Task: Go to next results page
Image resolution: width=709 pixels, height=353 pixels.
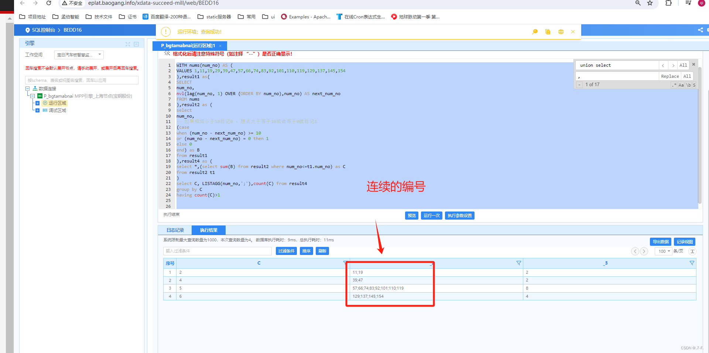Action: tap(644, 251)
